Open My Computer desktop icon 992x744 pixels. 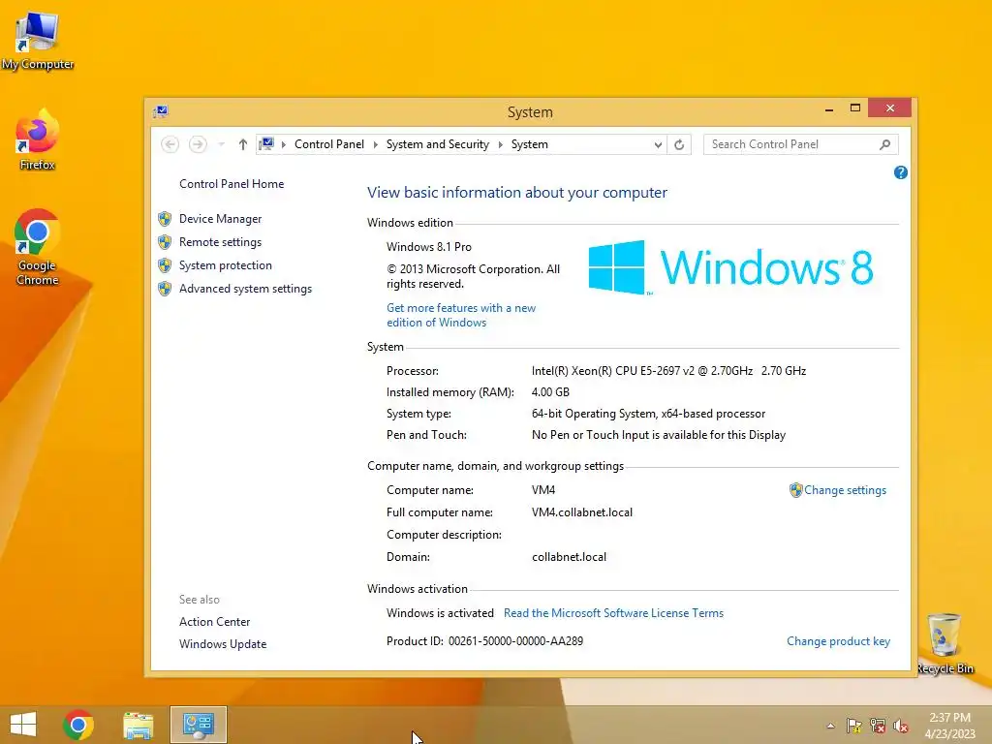coord(38,41)
